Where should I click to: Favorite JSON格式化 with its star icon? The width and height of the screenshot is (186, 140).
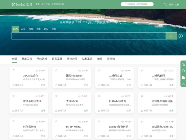point(13,71)
